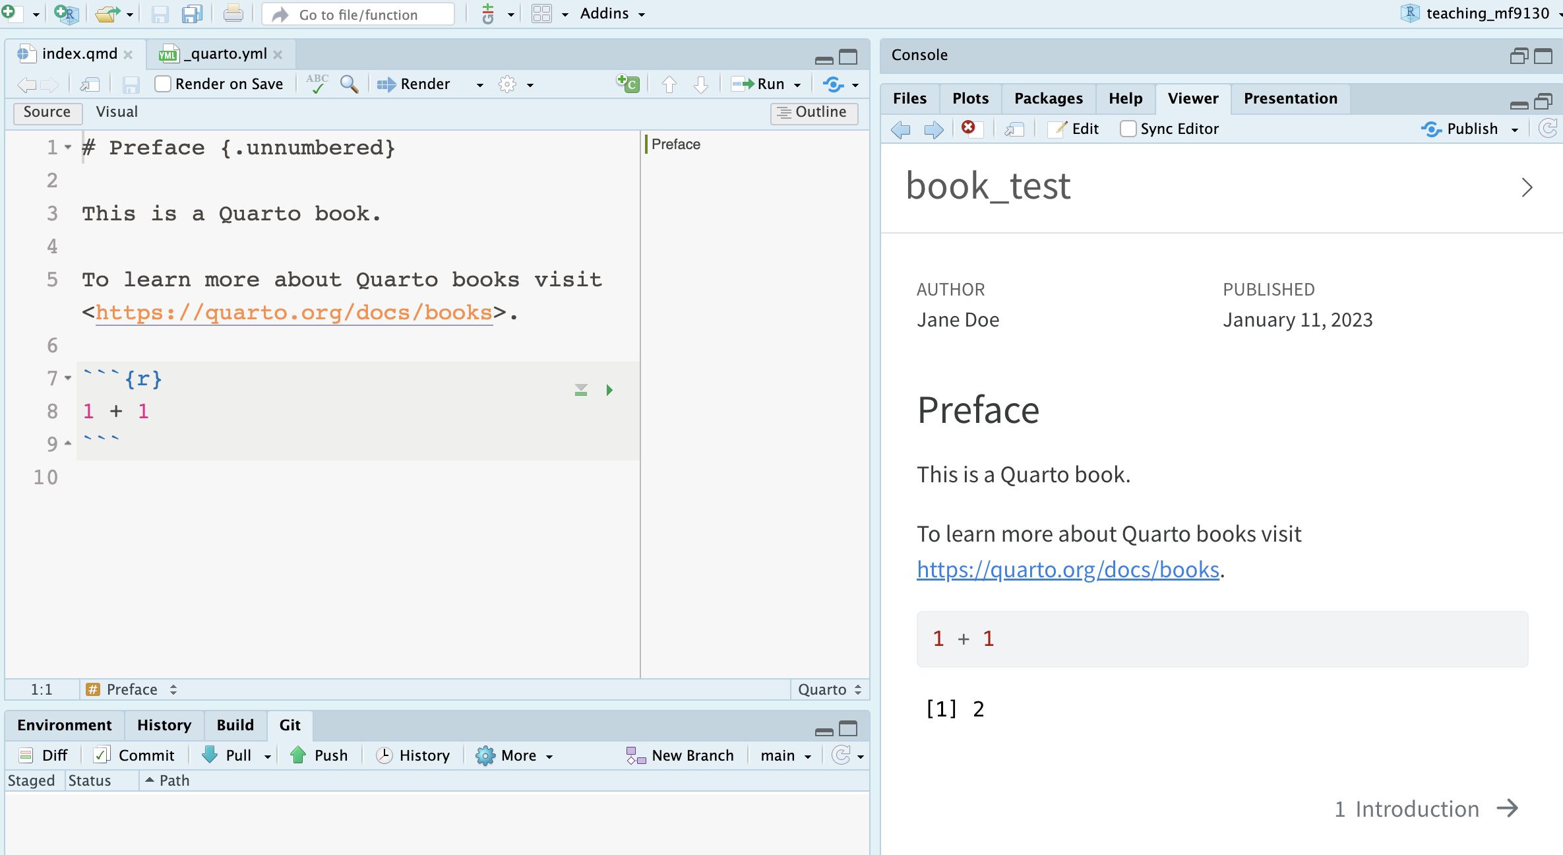Click the version control Git toolbar icon
Viewport: 1563px width, 855px height.
(488, 14)
